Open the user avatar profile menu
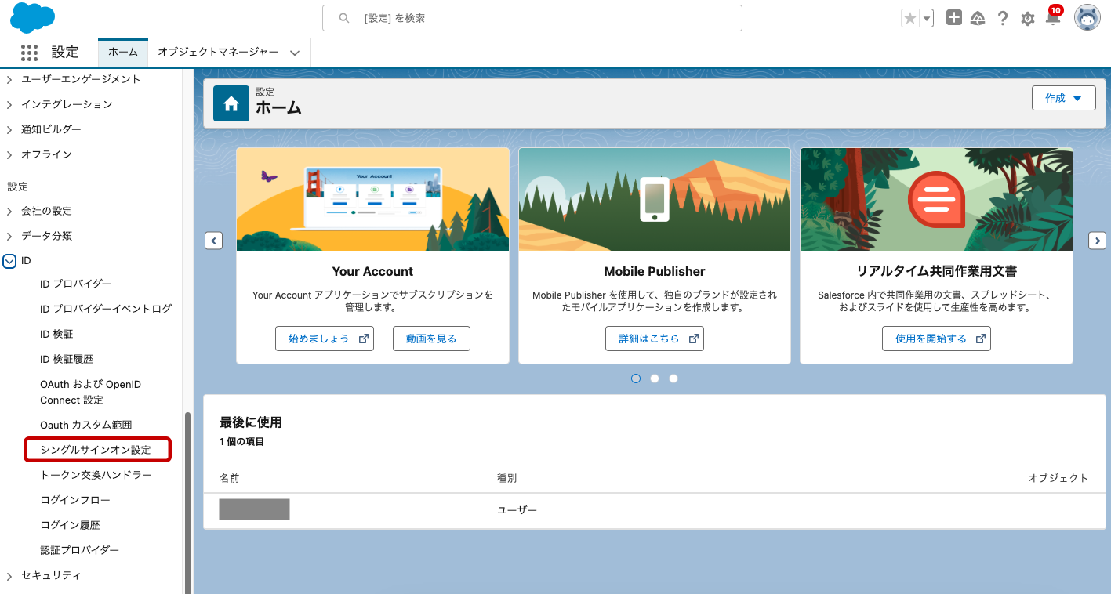Viewport: 1111px width, 594px height. [x=1087, y=18]
